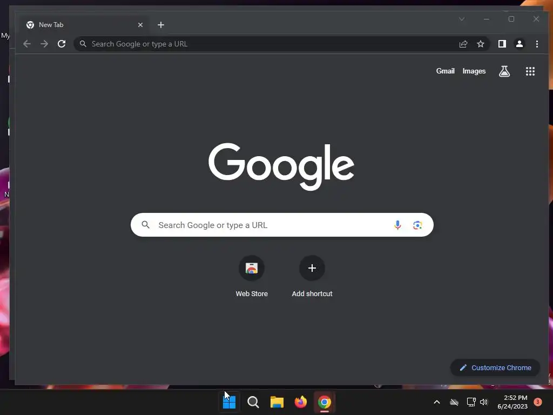Click the back navigation arrow
This screenshot has height=415, width=553.
tap(27, 44)
